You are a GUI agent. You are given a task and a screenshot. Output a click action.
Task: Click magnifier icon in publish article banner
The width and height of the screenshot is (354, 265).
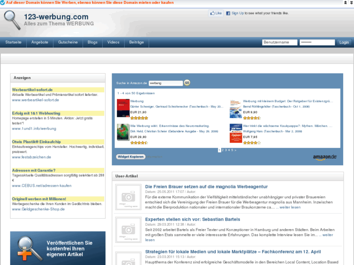29,248
